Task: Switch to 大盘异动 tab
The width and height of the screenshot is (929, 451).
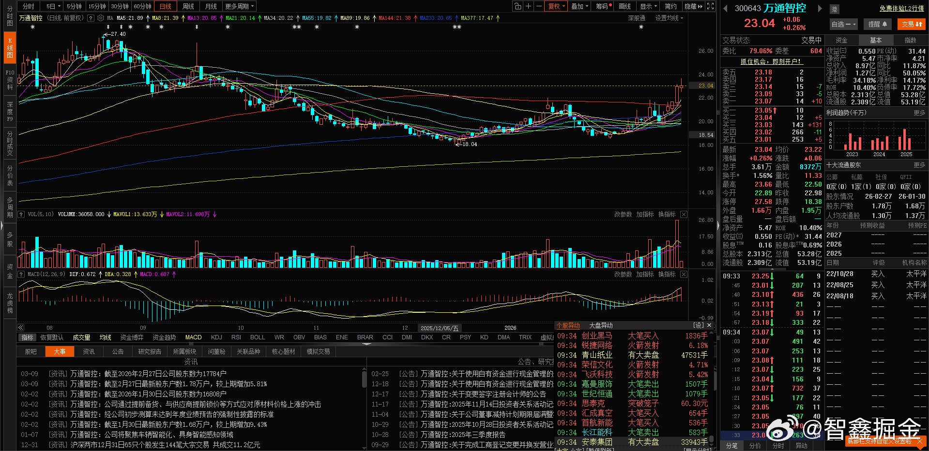Action: tap(601, 325)
